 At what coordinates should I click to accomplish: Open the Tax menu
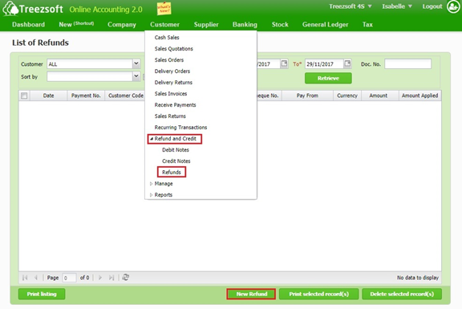(x=367, y=24)
